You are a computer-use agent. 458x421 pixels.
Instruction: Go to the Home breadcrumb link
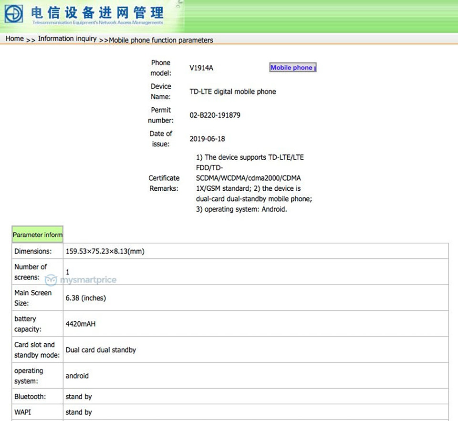(x=15, y=39)
